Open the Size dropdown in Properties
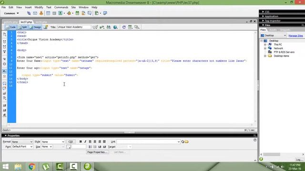This screenshot has height=171, width=305. [x=51, y=147]
